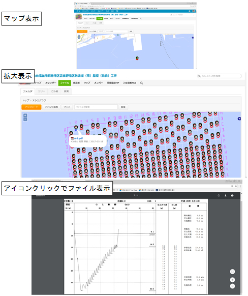This screenshot has width=248, height=296.
Task: Fit PDF to page with the round button
Action: pyautogui.click(x=232, y=272)
